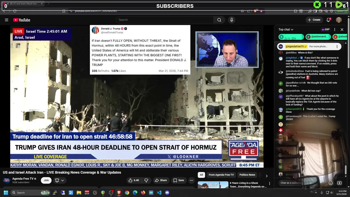This screenshot has width=350, height=197.
Task: Open the browser main menu
Action: tap(346, 11)
